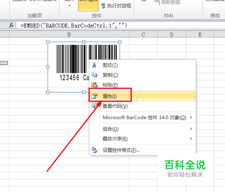Choose 粘贴(P) from context menu
Image resolution: width=225 pixels, height=192 pixels.
[x=143, y=85]
